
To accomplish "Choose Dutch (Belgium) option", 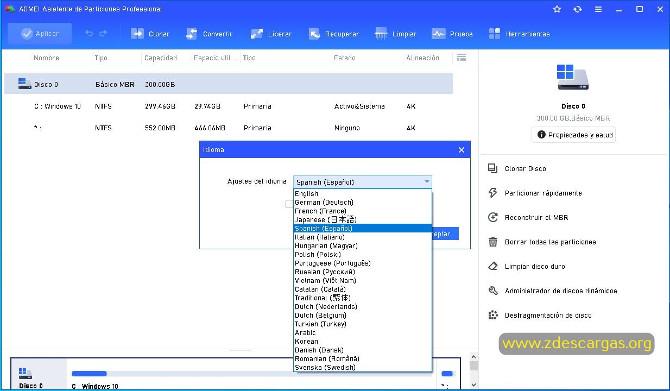I will pyautogui.click(x=363, y=316).
